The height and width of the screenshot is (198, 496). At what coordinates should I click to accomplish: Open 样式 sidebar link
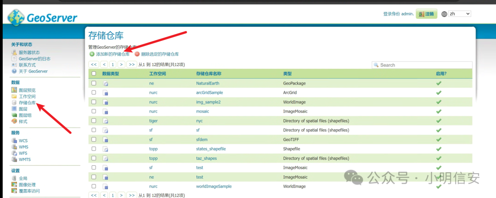[23, 121]
